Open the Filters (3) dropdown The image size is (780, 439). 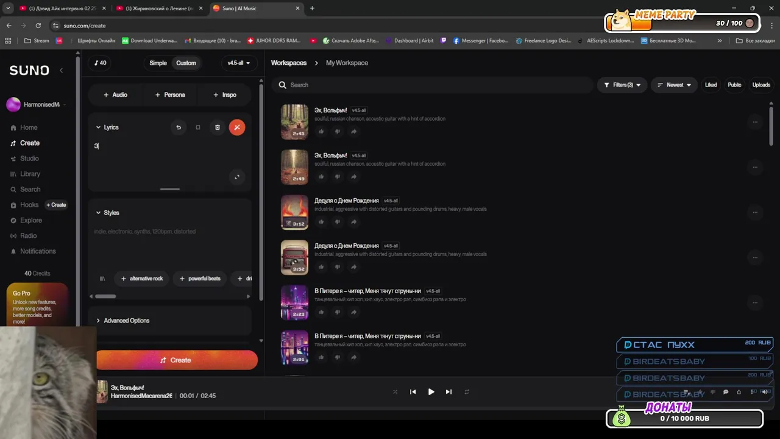click(x=622, y=85)
